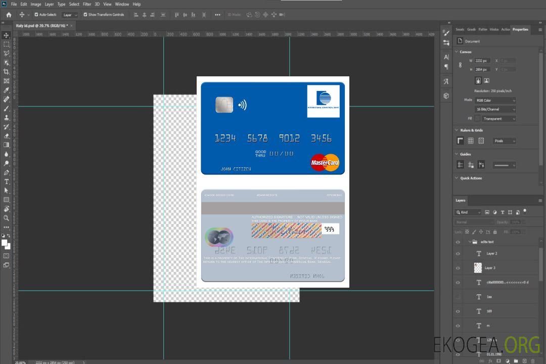Hide Layer 2 visibility eye
The image size is (546, 364).
458,254
